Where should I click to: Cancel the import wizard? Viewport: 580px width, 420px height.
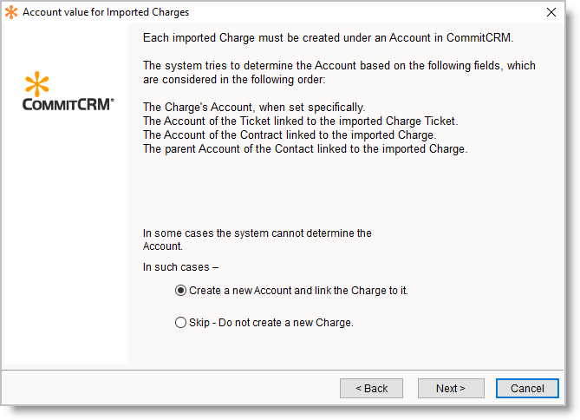[x=526, y=388]
